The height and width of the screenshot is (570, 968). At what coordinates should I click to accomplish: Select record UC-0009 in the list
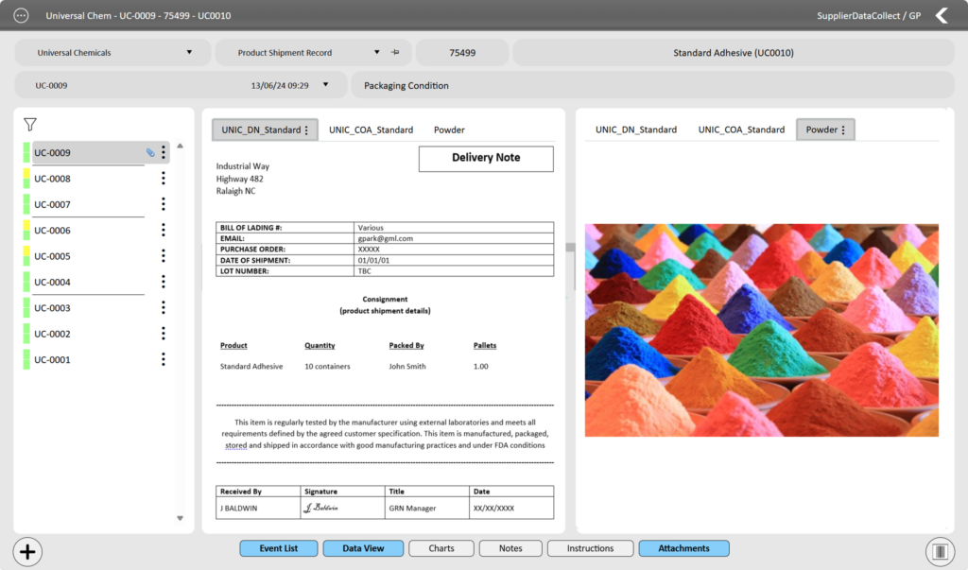(95, 152)
